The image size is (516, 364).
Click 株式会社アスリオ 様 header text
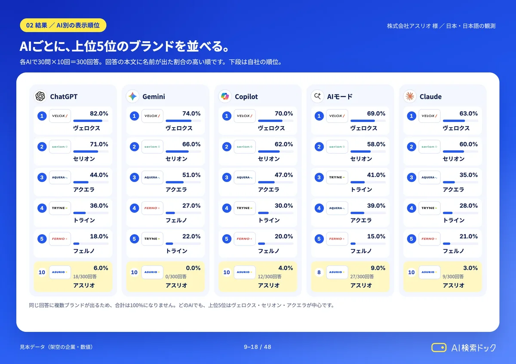[x=412, y=26]
